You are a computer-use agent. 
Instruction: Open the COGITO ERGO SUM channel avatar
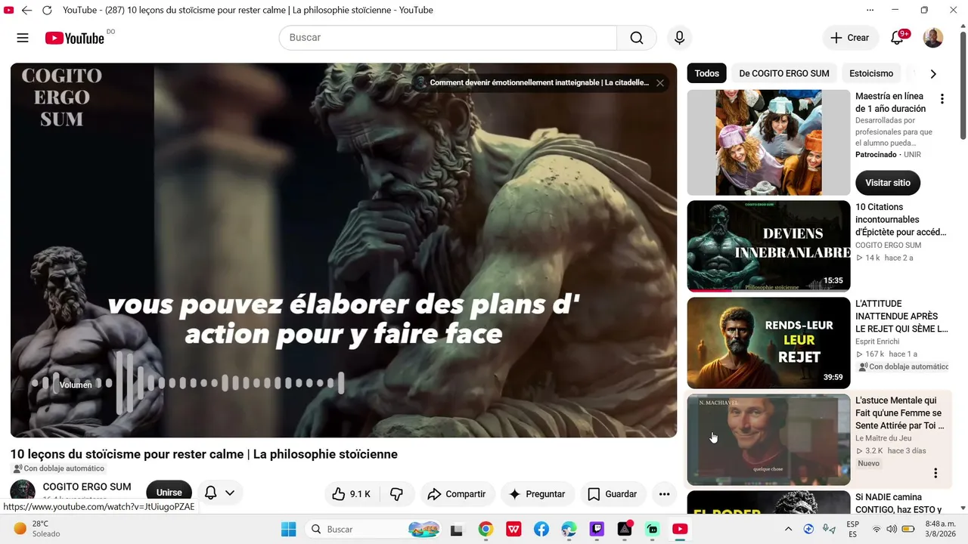click(23, 491)
